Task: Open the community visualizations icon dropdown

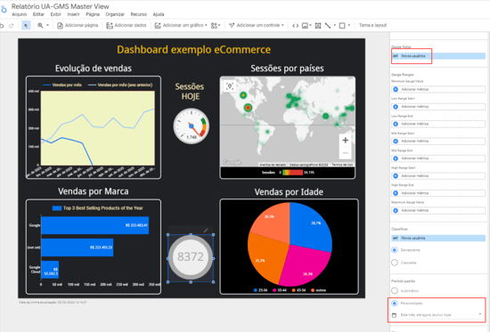Action: (x=216, y=26)
